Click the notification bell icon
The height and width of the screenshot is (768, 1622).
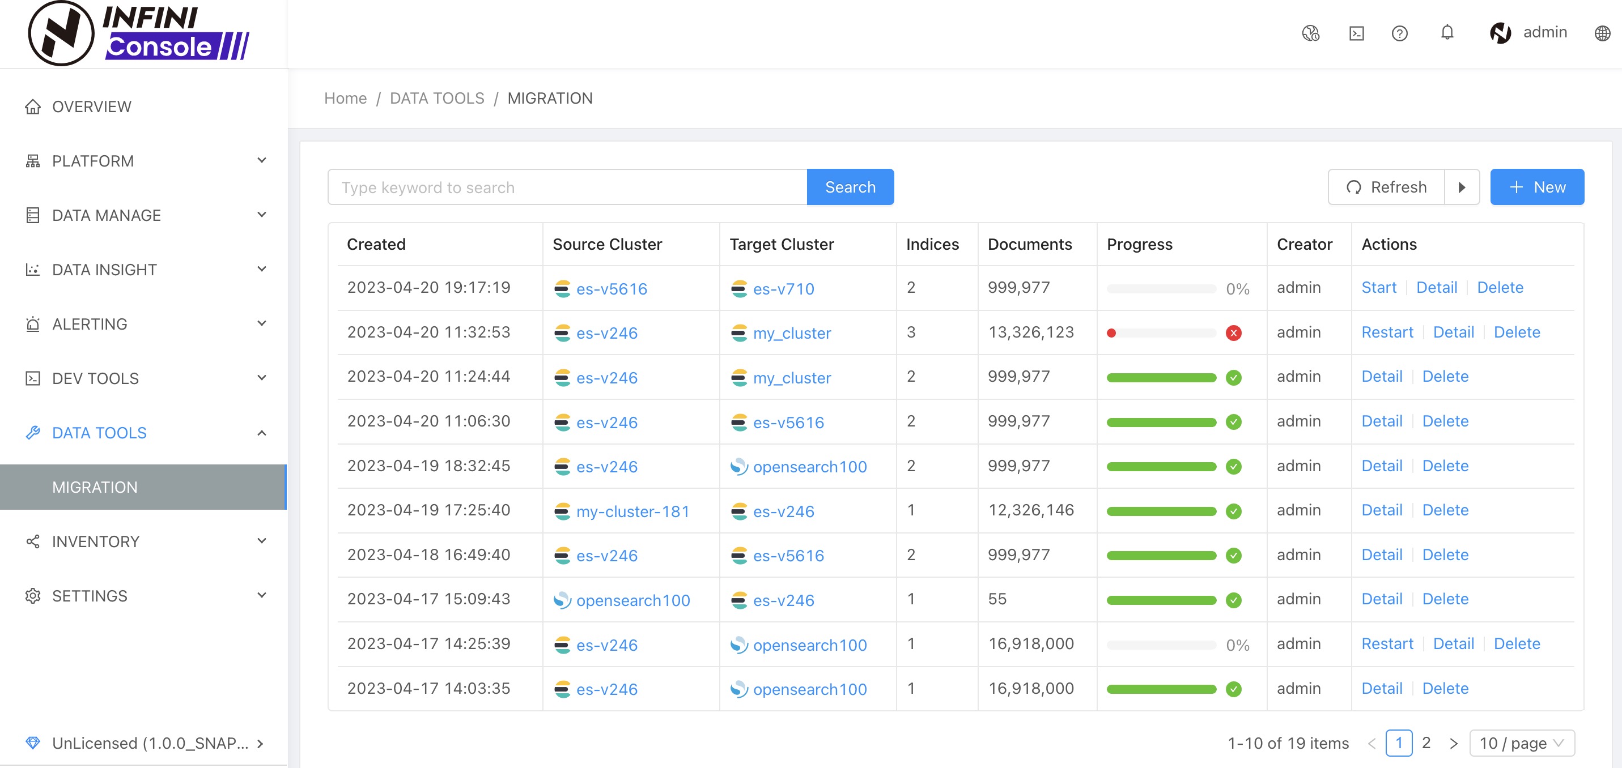[1447, 33]
